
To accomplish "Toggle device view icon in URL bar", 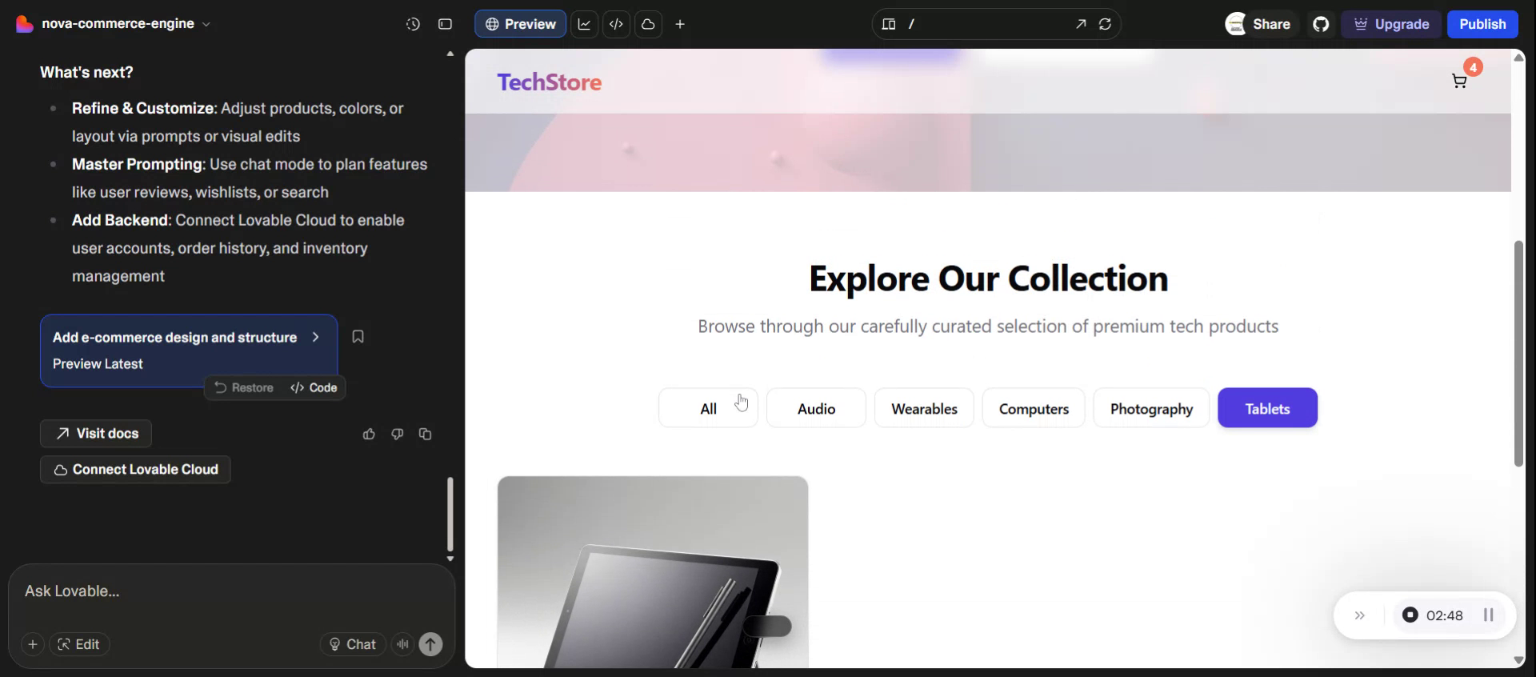I will (889, 24).
